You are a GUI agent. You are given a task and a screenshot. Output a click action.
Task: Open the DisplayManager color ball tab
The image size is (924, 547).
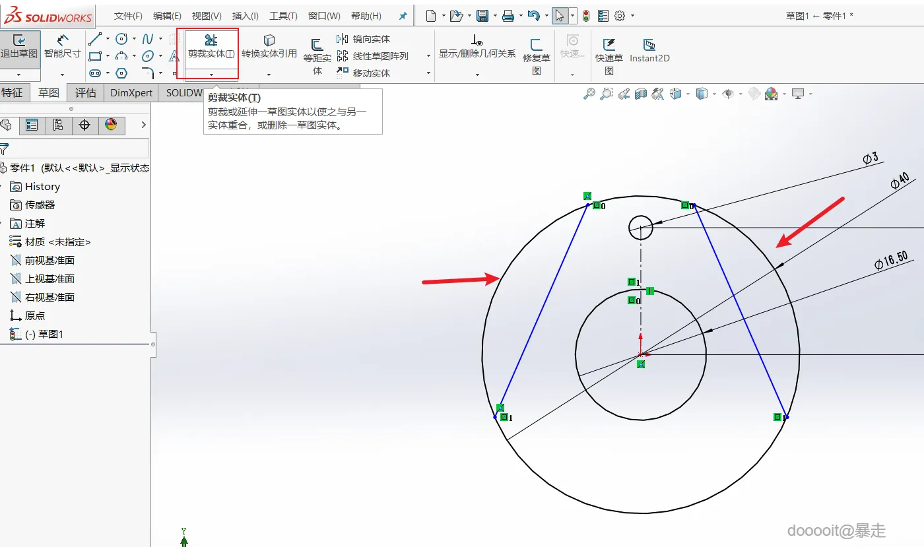point(111,125)
